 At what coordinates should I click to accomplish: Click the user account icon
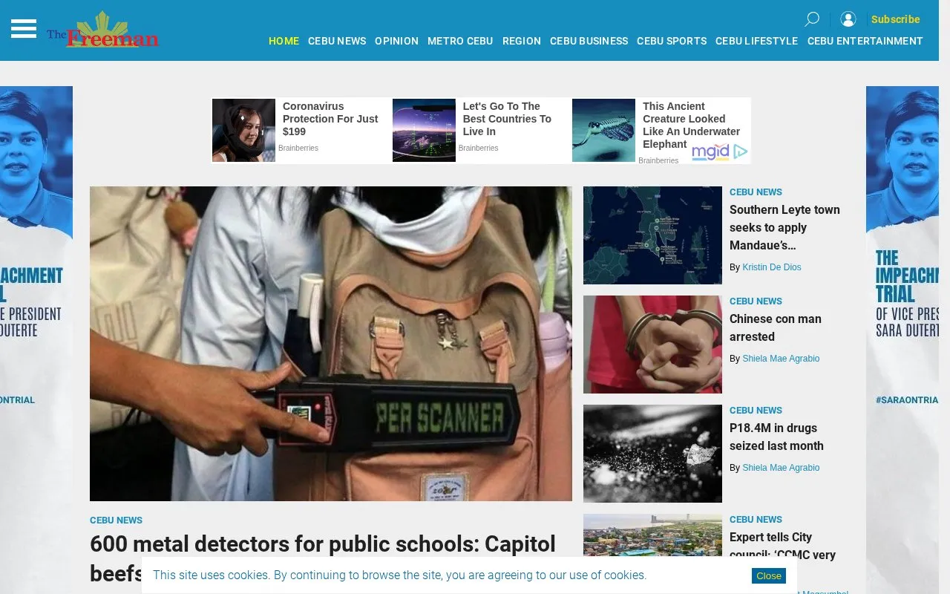pyautogui.click(x=848, y=19)
